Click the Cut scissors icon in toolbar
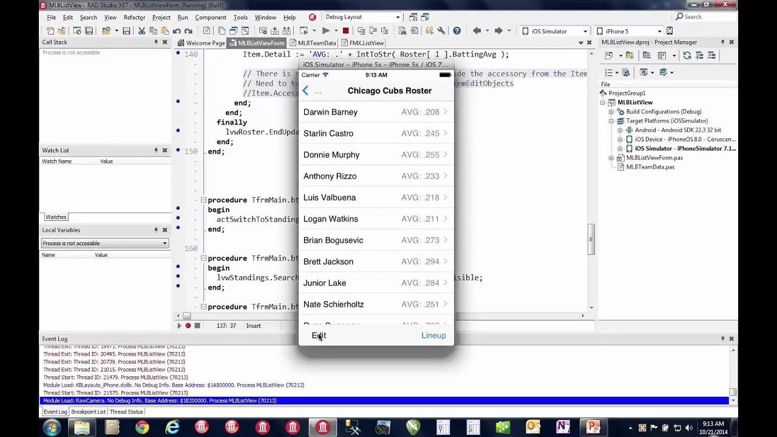Screen dimensions: 777x437 [141, 30]
